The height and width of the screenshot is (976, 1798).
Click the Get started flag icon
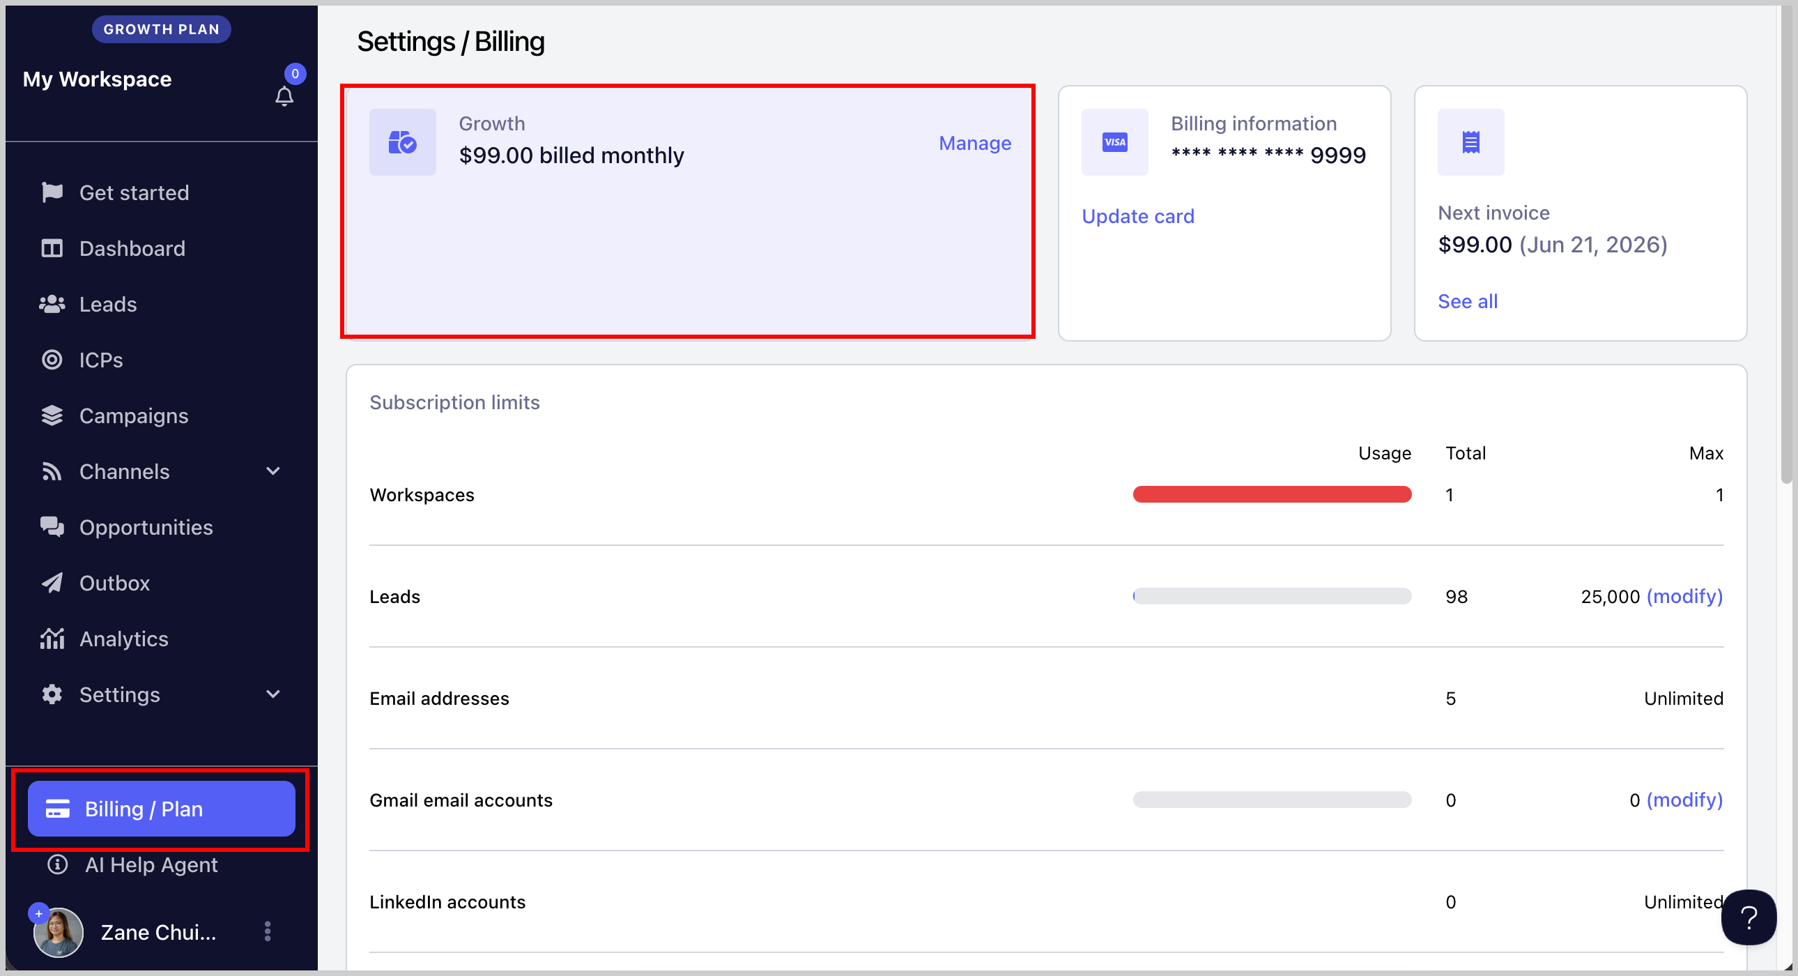(x=52, y=192)
